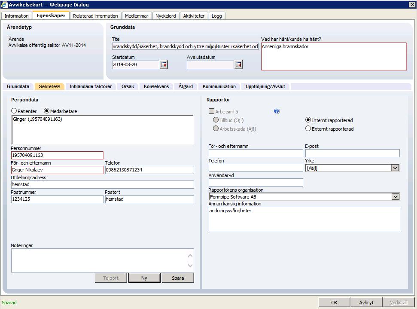Select the Arbetsskada (Aj!) radio option

[x=216, y=128]
